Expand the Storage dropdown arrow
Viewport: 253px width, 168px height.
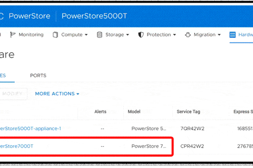pyautogui.click(x=127, y=35)
